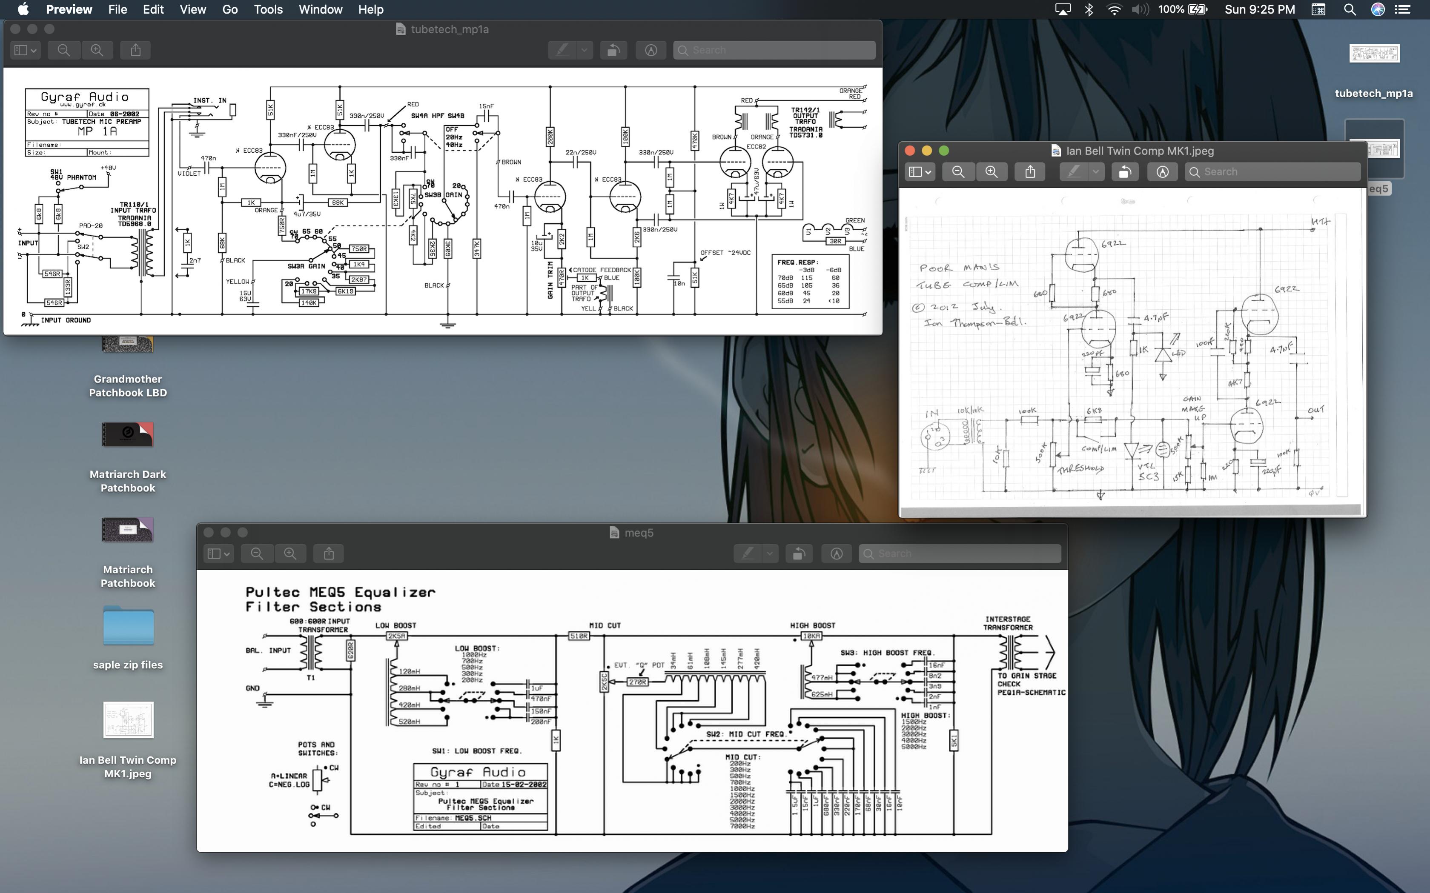Screen dimensions: 1430x893
Task: Zoom in on Ian Bell Twin Comp image
Action: coord(992,172)
